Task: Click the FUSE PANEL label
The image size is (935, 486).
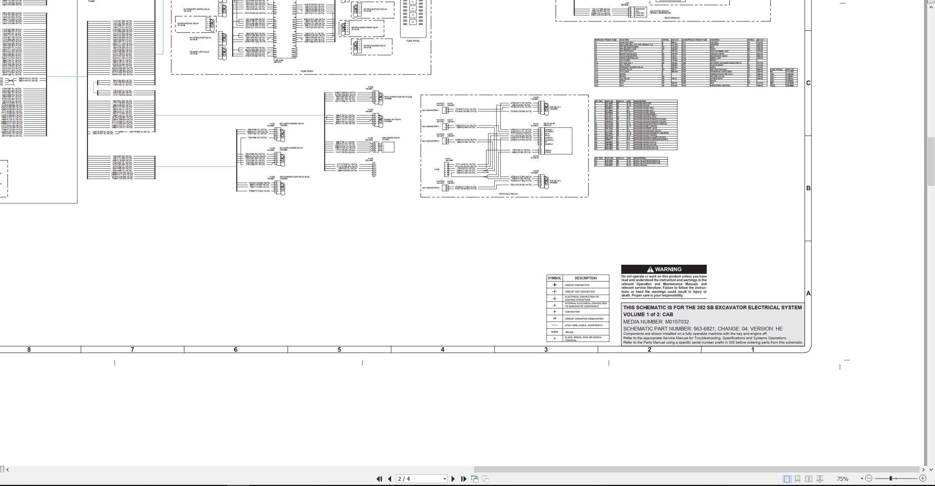Action: click(413, 41)
